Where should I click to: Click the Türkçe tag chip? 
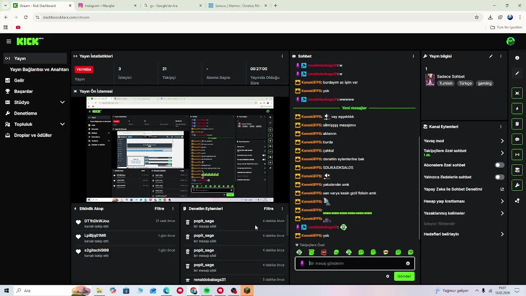(x=465, y=83)
